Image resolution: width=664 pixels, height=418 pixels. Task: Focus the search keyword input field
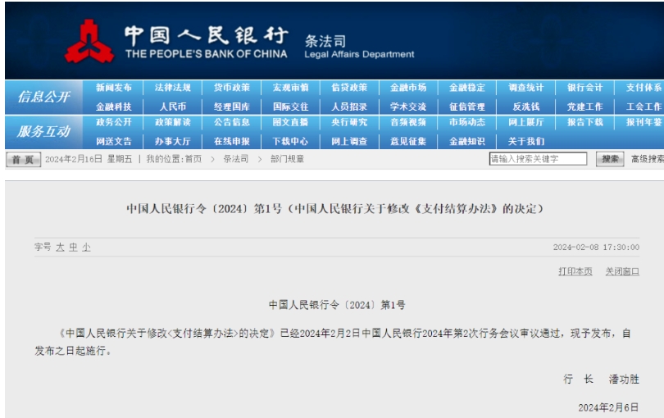point(537,159)
